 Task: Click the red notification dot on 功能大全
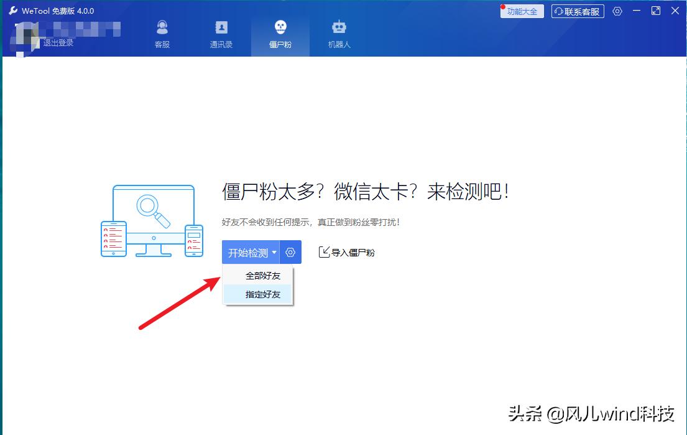pyautogui.click(x=503, y=6)
